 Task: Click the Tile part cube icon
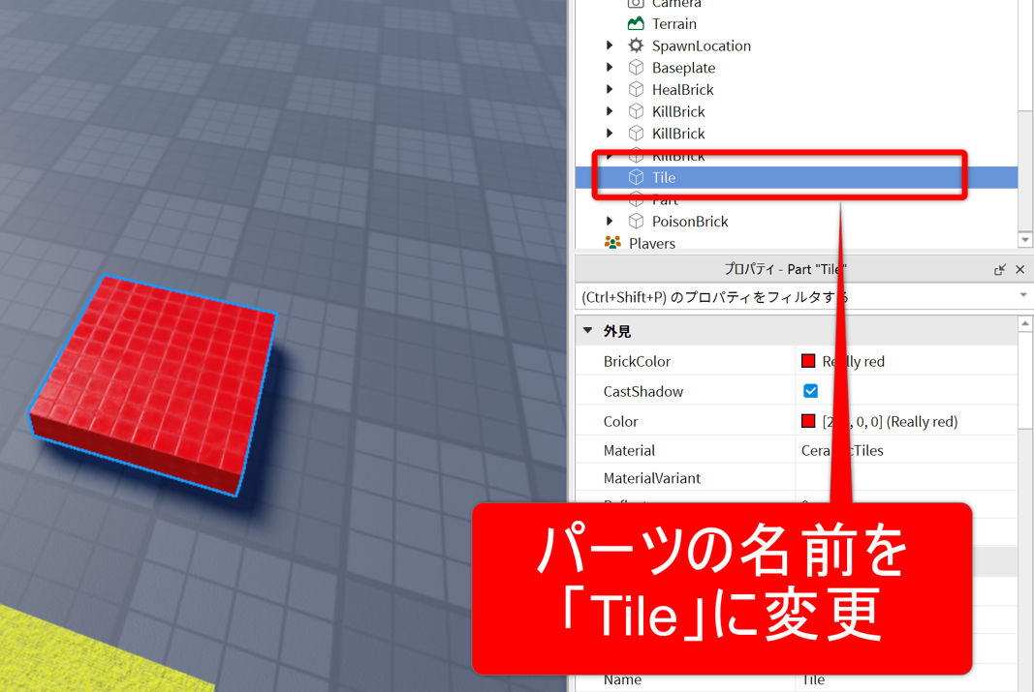636,177
